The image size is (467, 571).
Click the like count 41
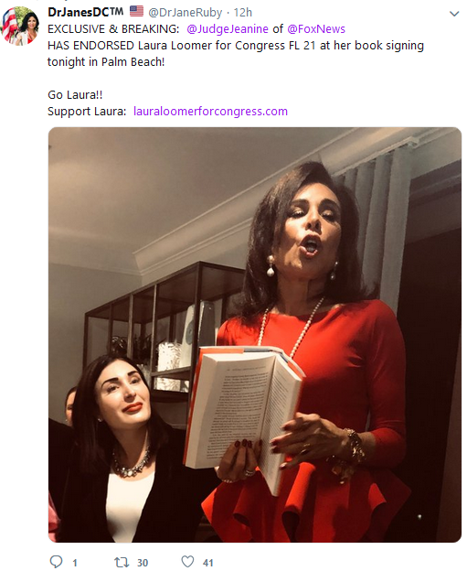coord(207,563)
